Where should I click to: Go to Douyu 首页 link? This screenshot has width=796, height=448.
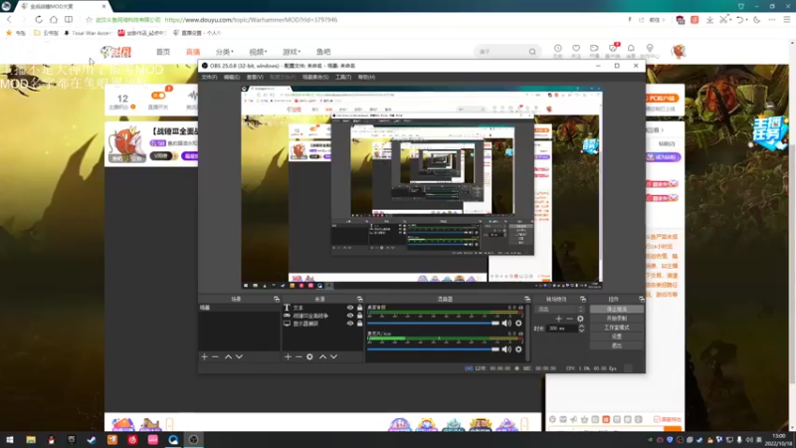coord(163,52)
